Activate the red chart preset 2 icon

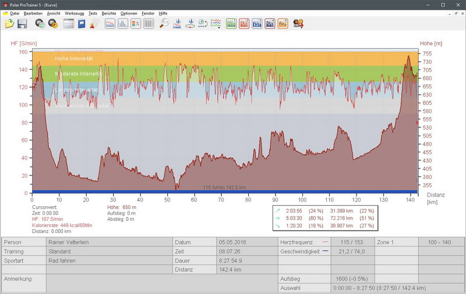[x=244, y=24]
